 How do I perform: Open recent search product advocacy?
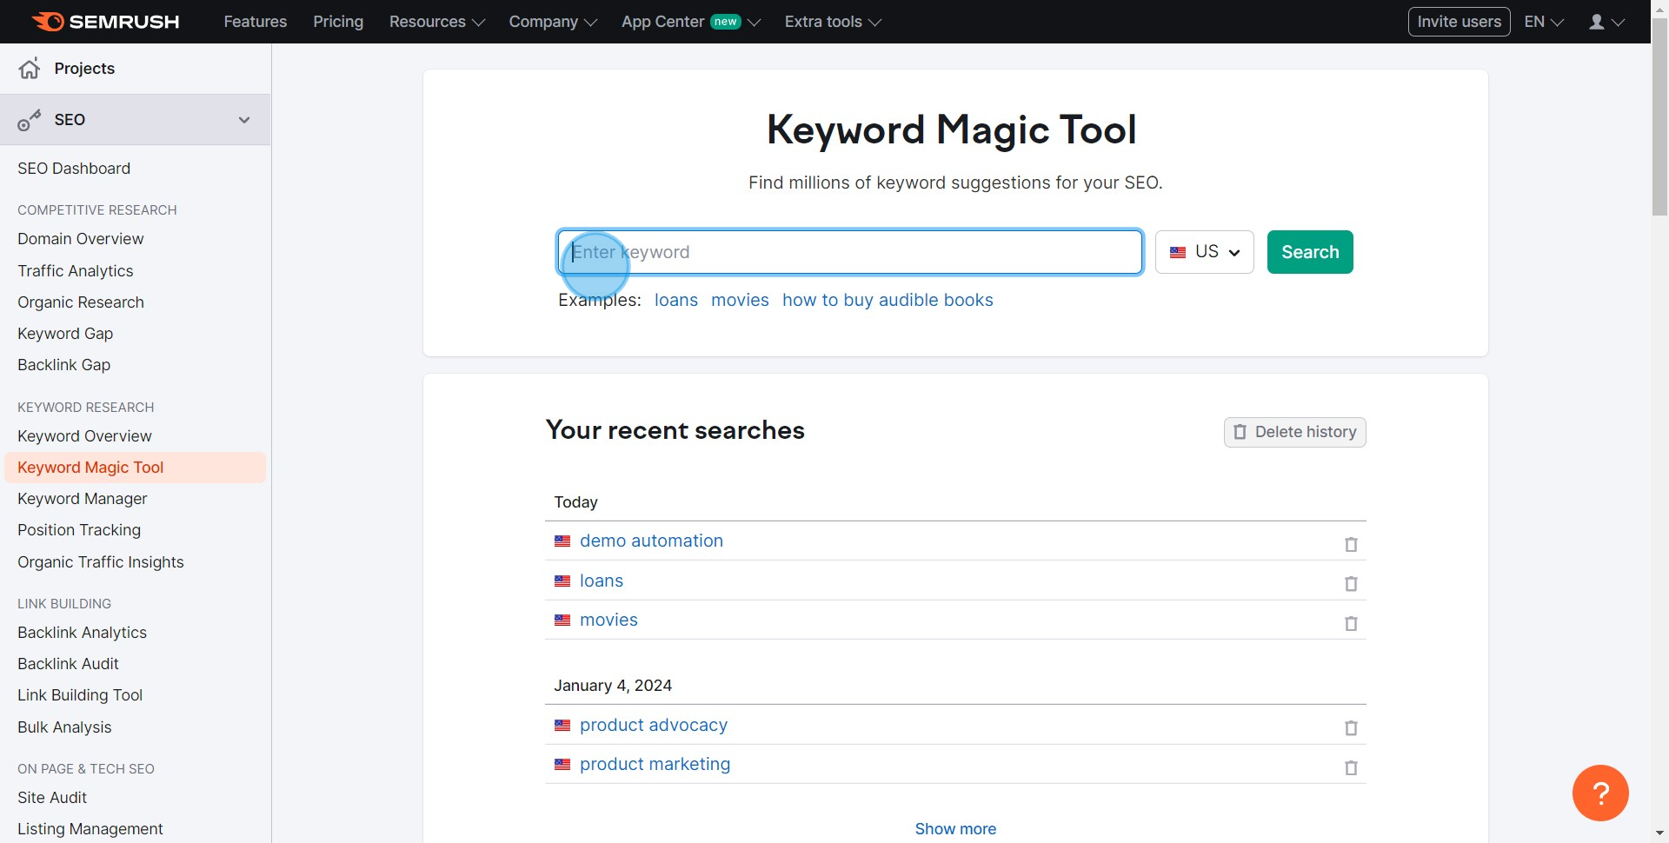coord(654,725)
